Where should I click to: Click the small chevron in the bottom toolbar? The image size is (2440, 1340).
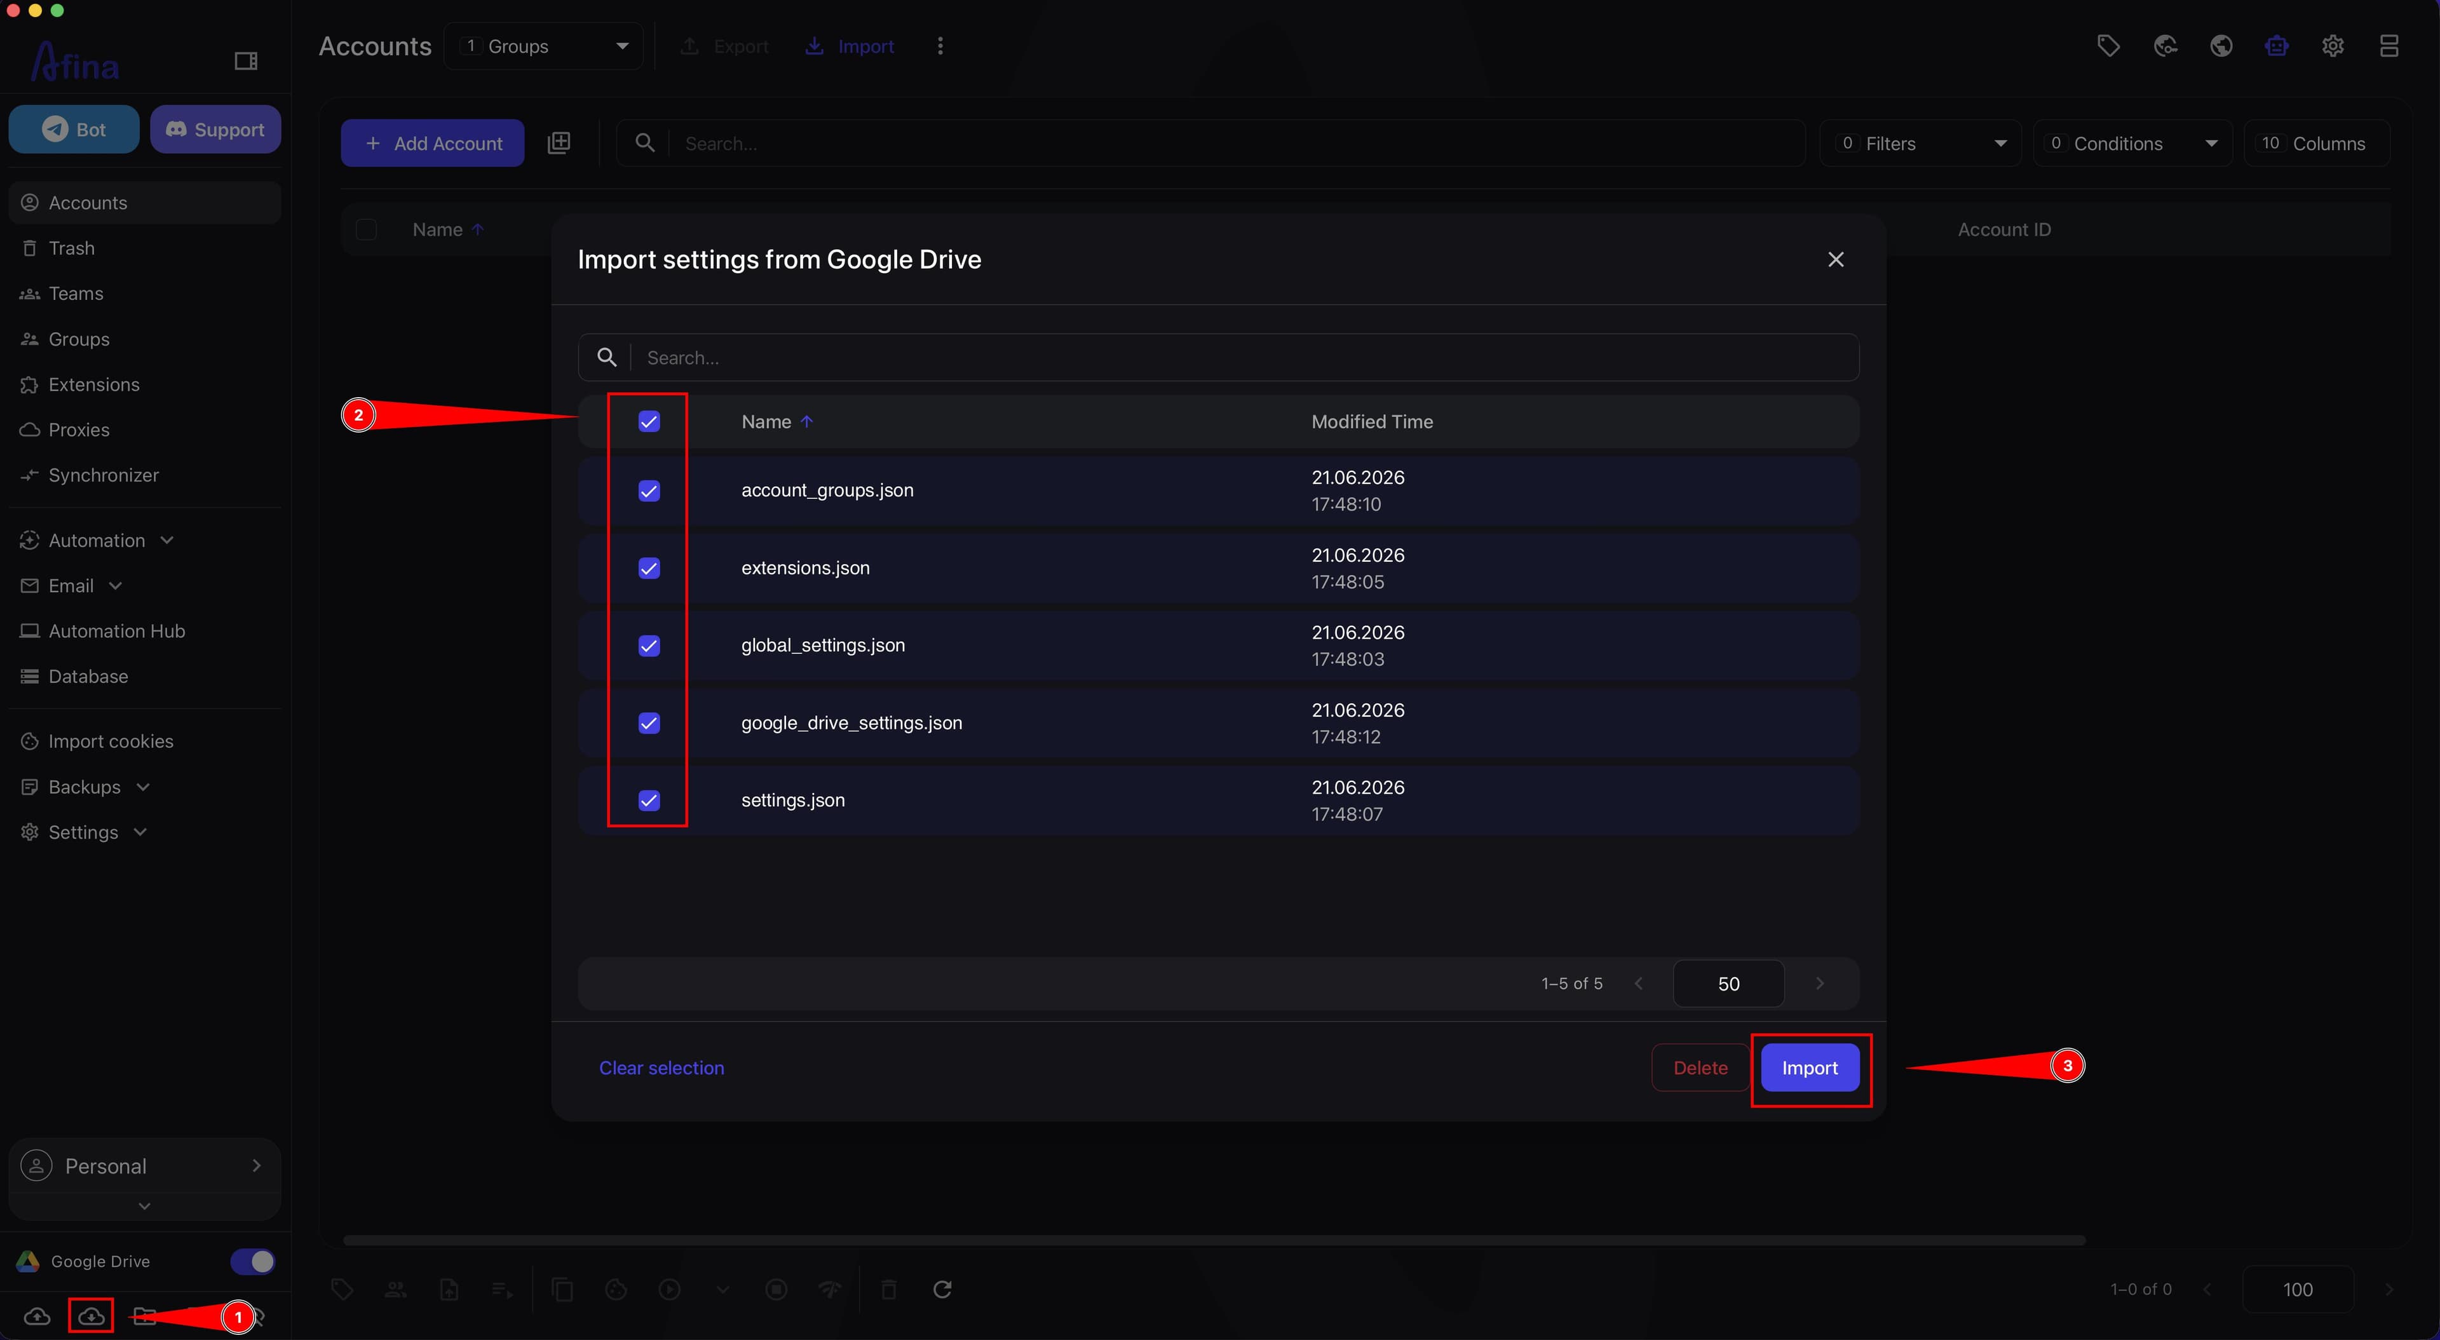(724, 1290)
